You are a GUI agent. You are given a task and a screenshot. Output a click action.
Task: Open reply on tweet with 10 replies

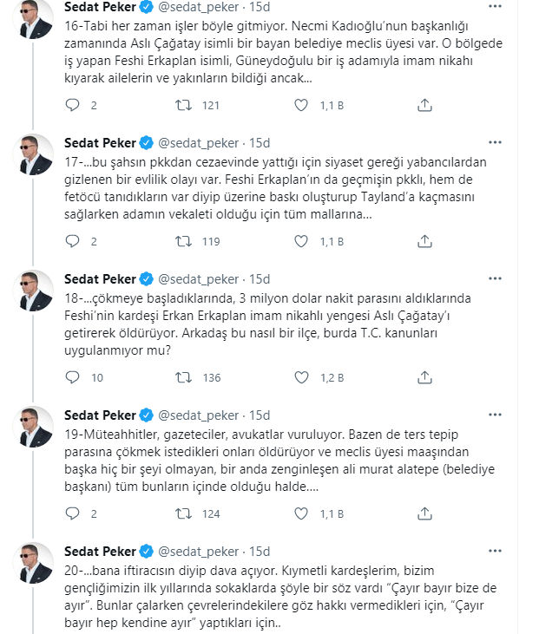pos(72,377)
